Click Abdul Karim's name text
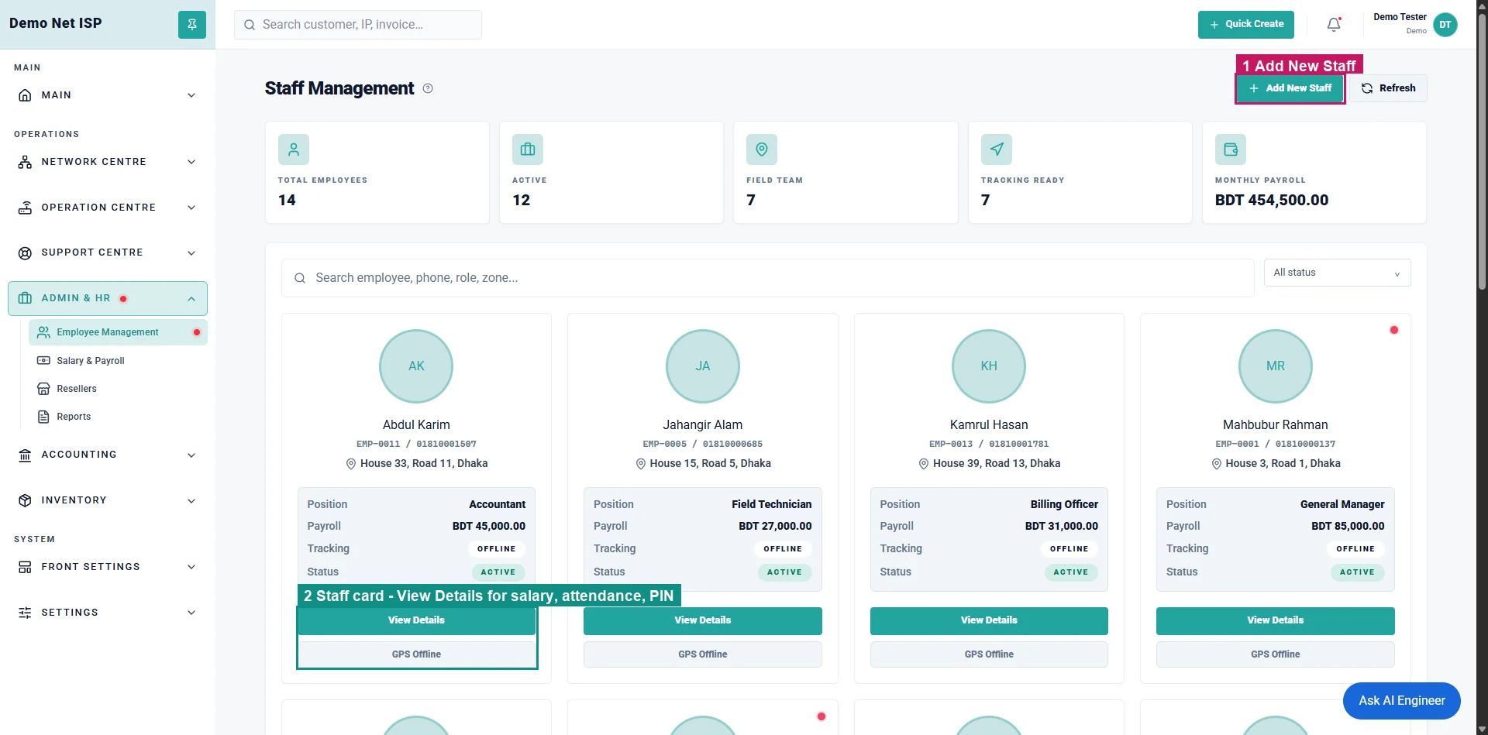1488x735 pixels. [x=416, y=425]
